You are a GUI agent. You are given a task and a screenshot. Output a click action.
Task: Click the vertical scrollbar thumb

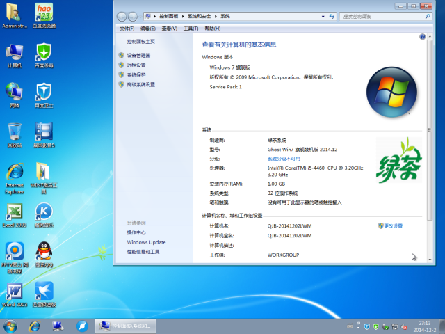(430, 130)
